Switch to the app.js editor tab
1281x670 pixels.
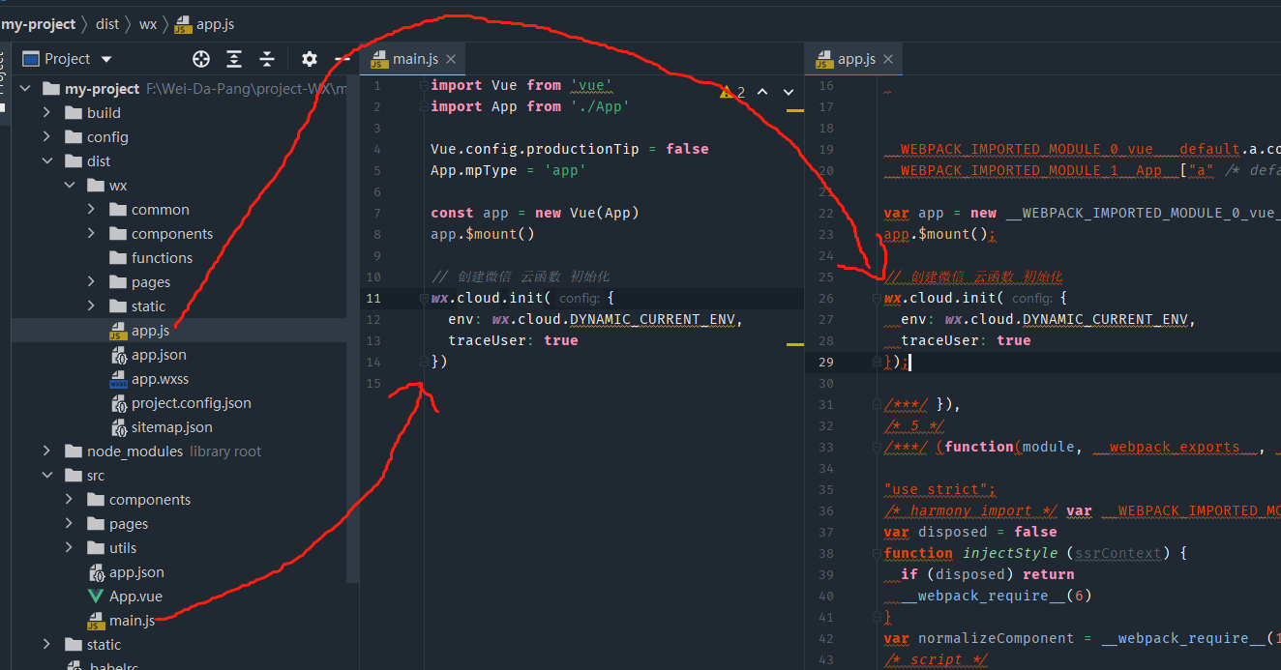coord(855,59)
